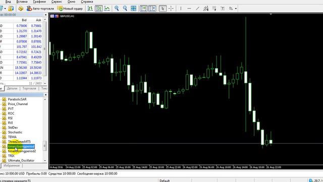Click the Новый ордер button

coord(70,9)
